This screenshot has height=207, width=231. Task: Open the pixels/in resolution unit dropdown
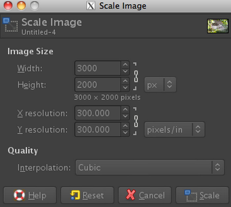coord(175,129)
